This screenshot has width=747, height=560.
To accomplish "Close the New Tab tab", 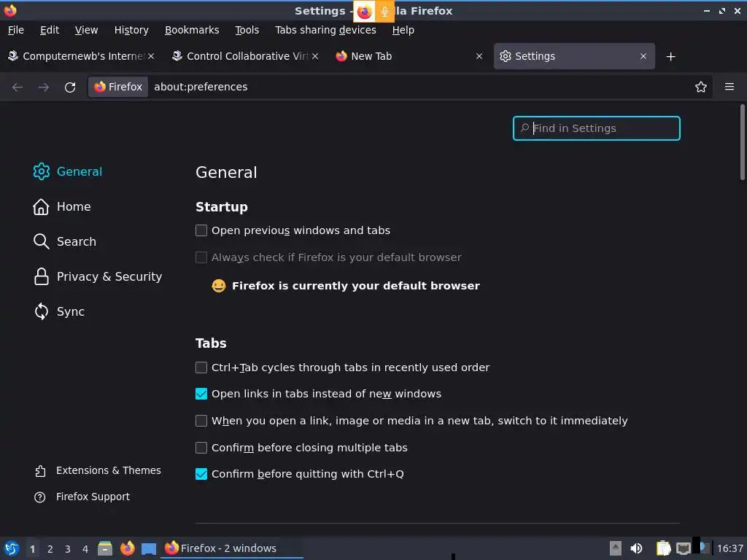I will pos(479,56).
